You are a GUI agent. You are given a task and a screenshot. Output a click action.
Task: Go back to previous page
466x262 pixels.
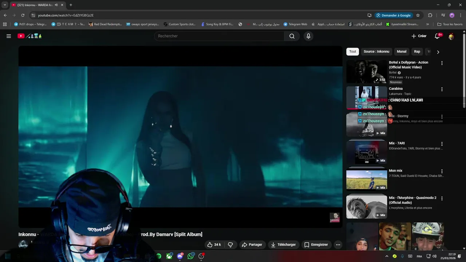click(5, 15)
